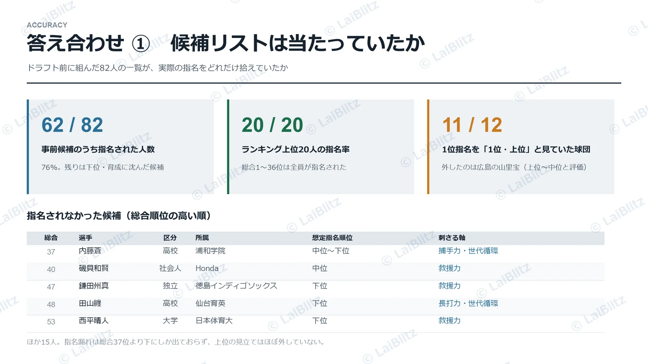Click the ACCURACY section label
The width and height of the screenshot is (648, 364).
click(47, 25)
